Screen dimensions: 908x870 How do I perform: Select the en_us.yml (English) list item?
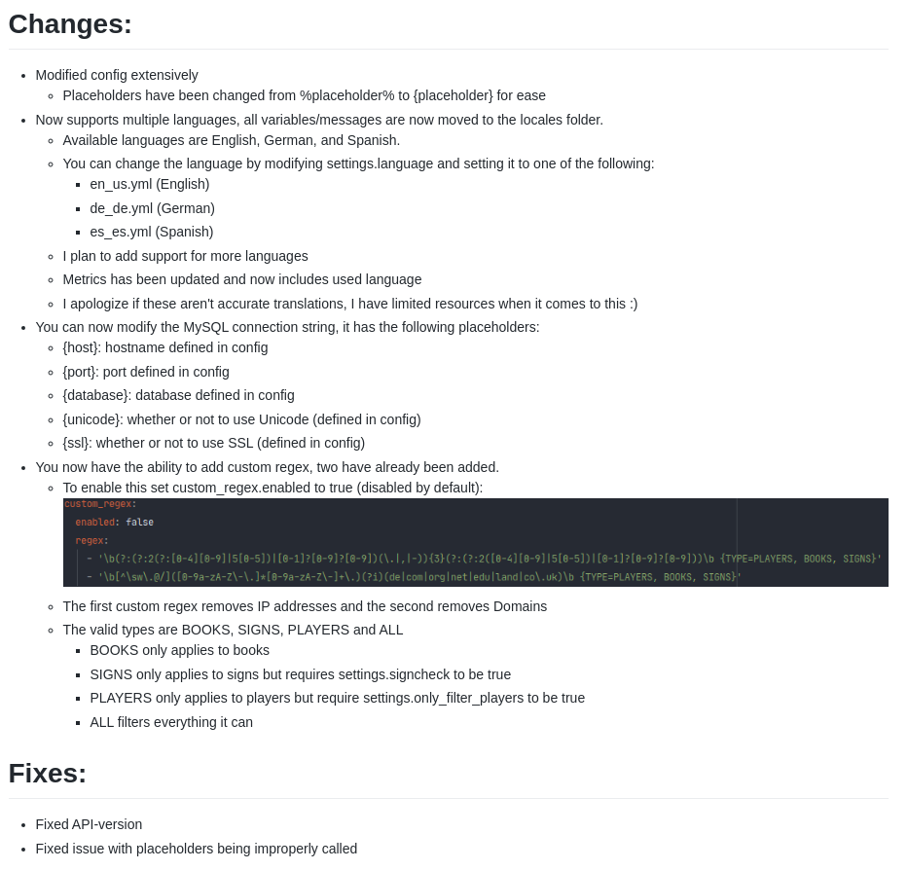tap(150, 184)
